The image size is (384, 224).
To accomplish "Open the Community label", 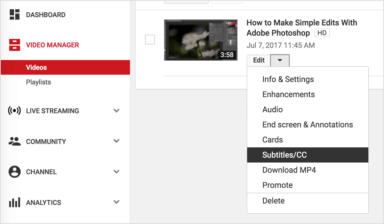I will coord(46,142).
